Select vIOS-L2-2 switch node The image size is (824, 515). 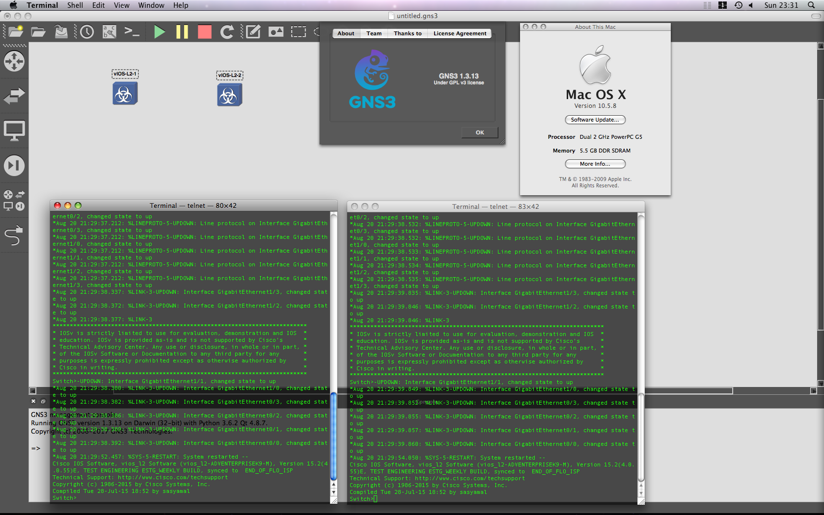click(x=230, y=95)
